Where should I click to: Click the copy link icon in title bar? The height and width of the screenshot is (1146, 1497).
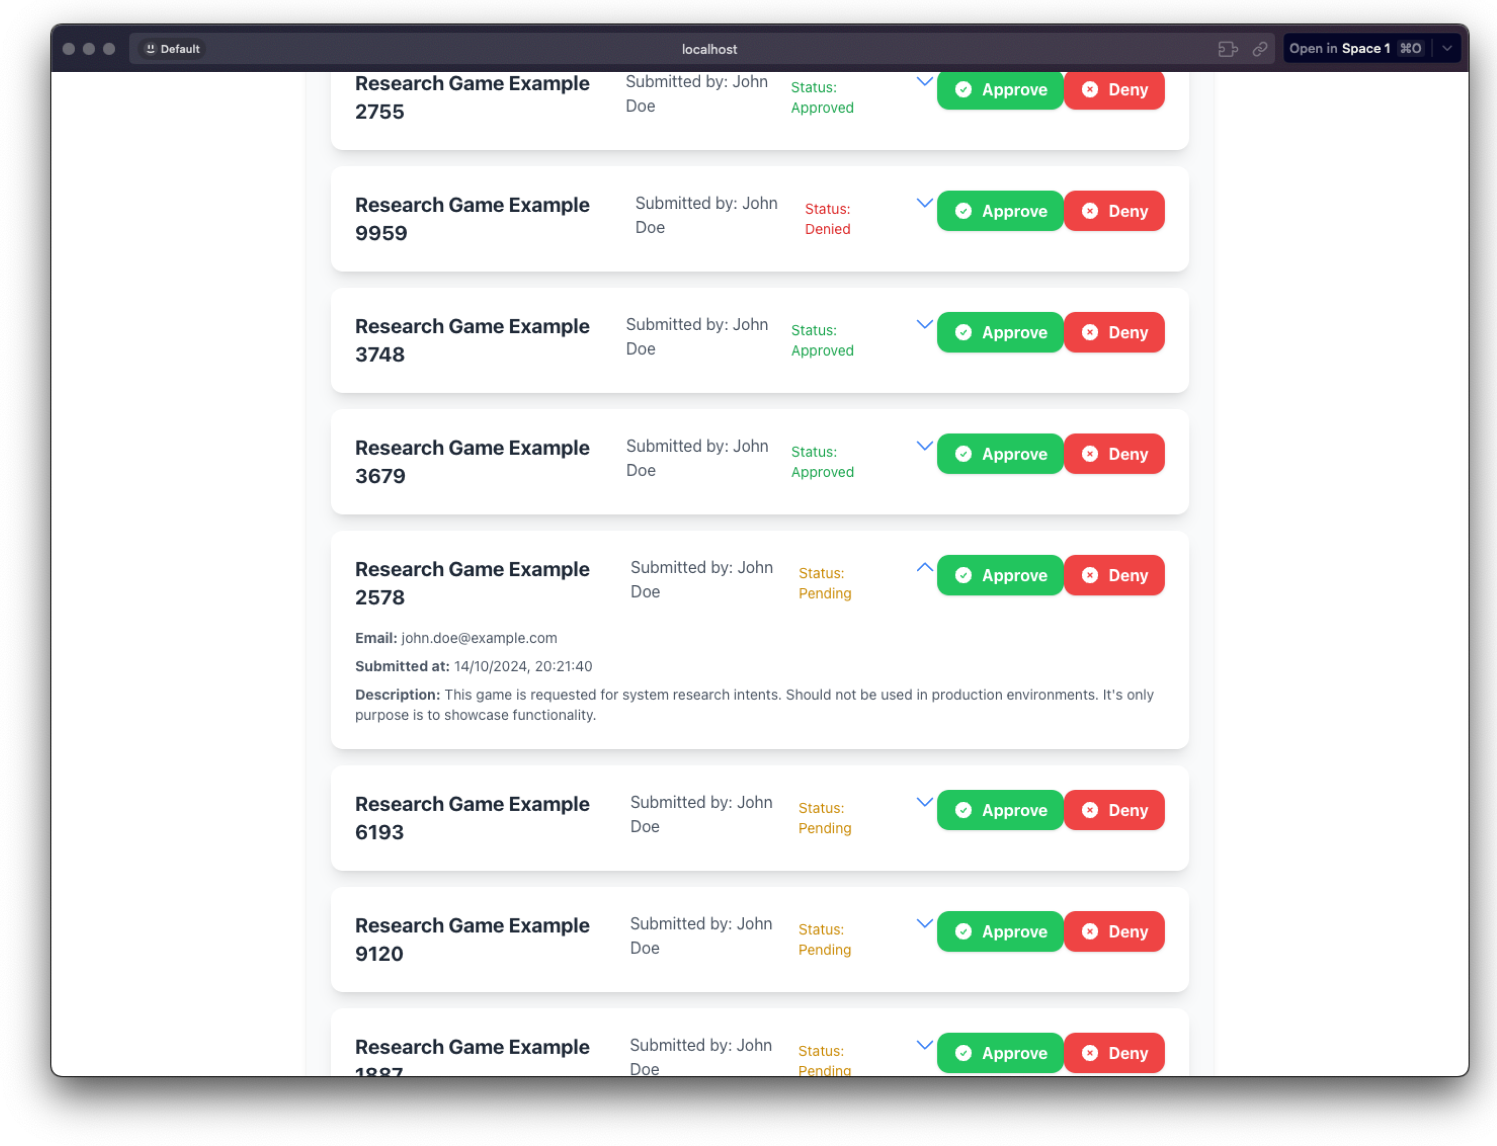point(1260,48)
